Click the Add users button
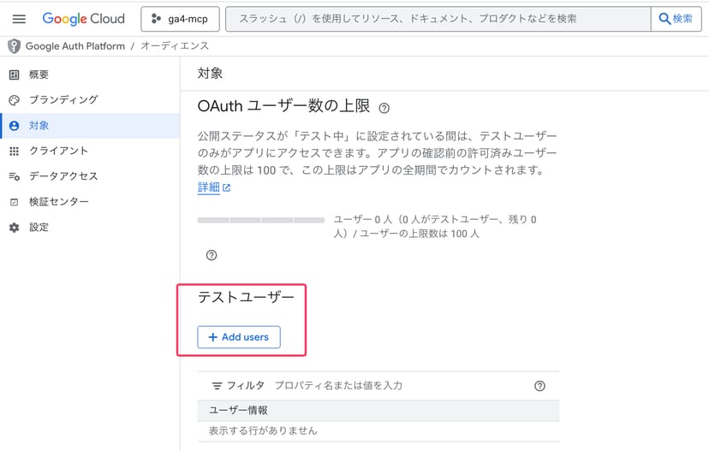The height and width of the screenshot is (451, 709). click(x=239, y=337)
